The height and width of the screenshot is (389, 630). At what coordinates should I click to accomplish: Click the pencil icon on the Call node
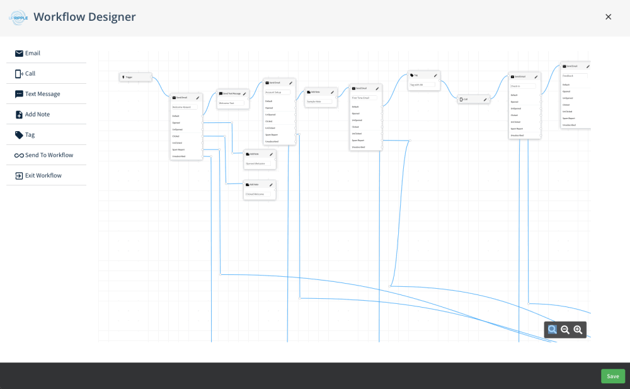click(485, 100)
